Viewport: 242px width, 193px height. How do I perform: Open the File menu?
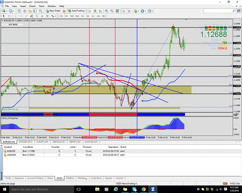coord(7,6)
